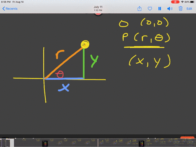Mute the video sound speaker icon
This screenshot has width=196, height=147.
pyautogui.click(x=170, y=9)
